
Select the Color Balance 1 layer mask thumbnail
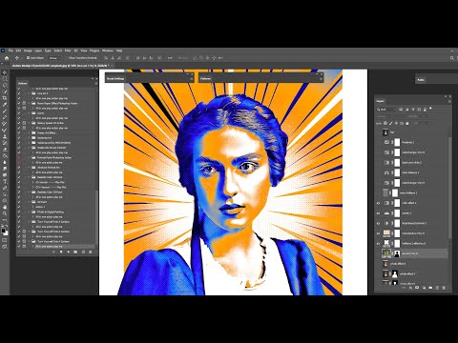click(x=397, y=172)
